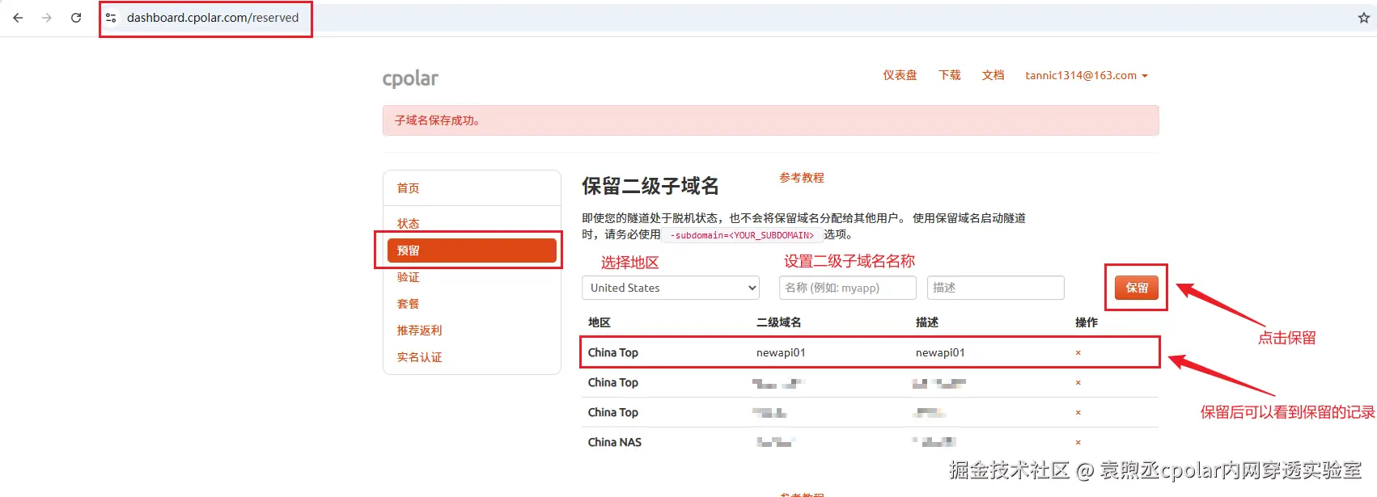
Task: Click the subdomain 名称 input field
Action: 847,288
